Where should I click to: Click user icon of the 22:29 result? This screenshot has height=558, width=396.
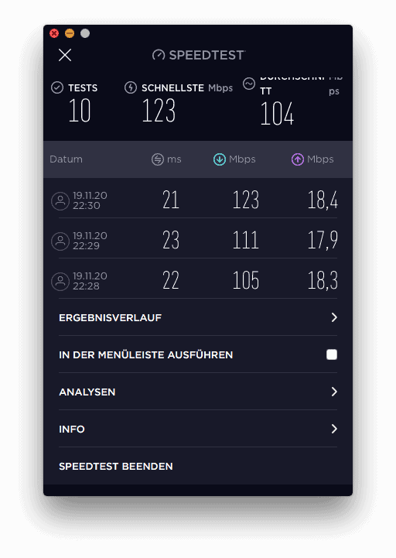click(x=60, y=241)
